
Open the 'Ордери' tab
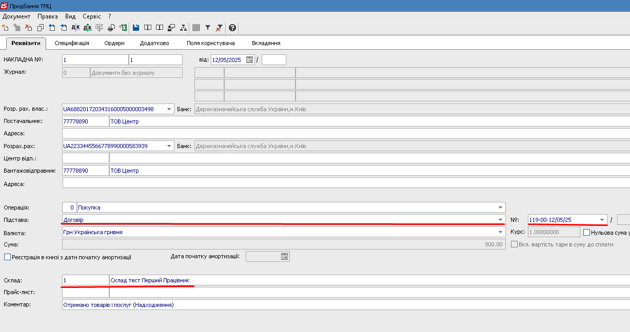click(114, 43)
